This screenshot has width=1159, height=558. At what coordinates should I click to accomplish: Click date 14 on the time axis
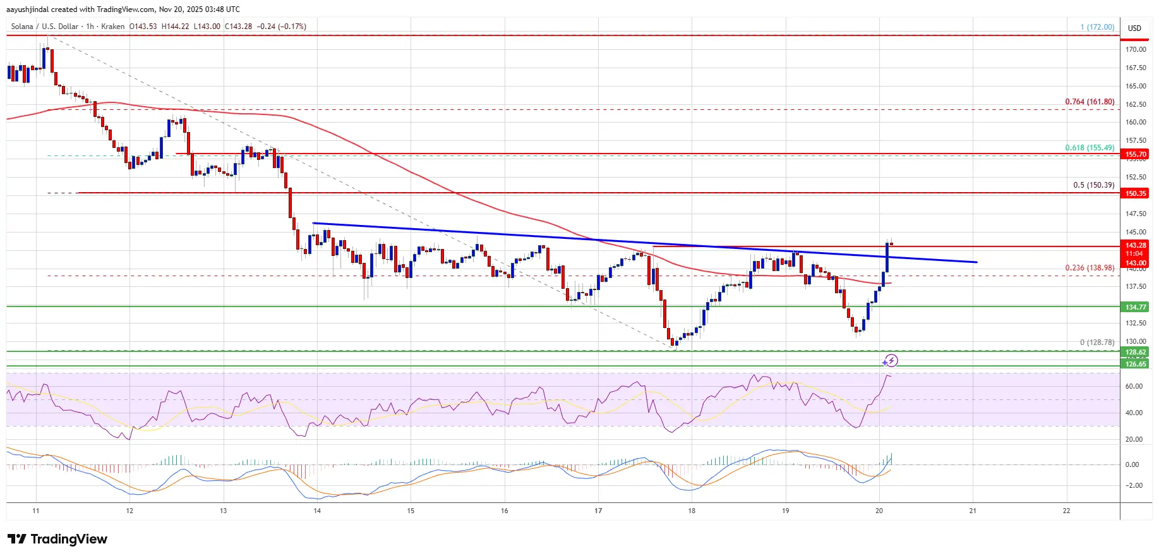pos(317,511)
